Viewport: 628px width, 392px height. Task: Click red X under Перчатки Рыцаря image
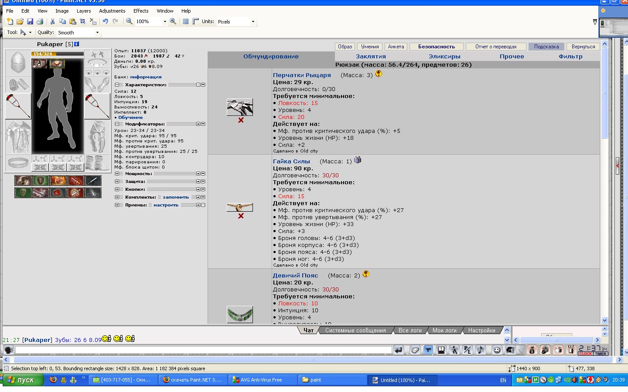tap(241, 120)
